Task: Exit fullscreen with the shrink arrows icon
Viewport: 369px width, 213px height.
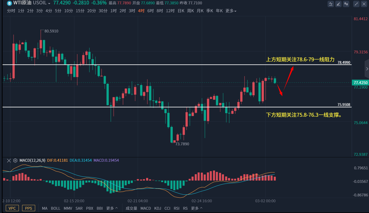Action: pos(356,4)
